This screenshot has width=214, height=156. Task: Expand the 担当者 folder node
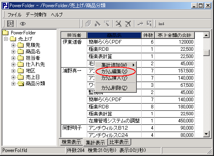coord(13,58)
